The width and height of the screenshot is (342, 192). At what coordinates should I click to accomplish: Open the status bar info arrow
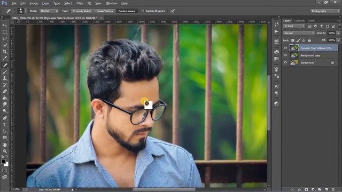click(73, 190)
